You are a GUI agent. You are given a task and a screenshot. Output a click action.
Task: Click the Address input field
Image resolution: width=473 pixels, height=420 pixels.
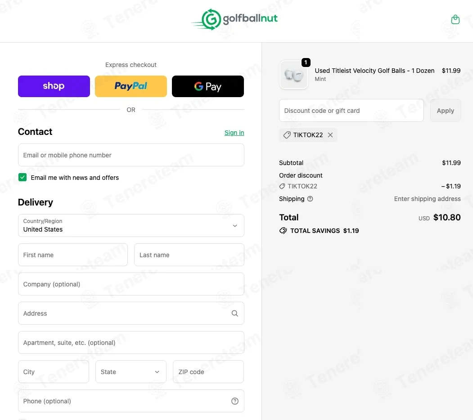[x=131, y=313]
